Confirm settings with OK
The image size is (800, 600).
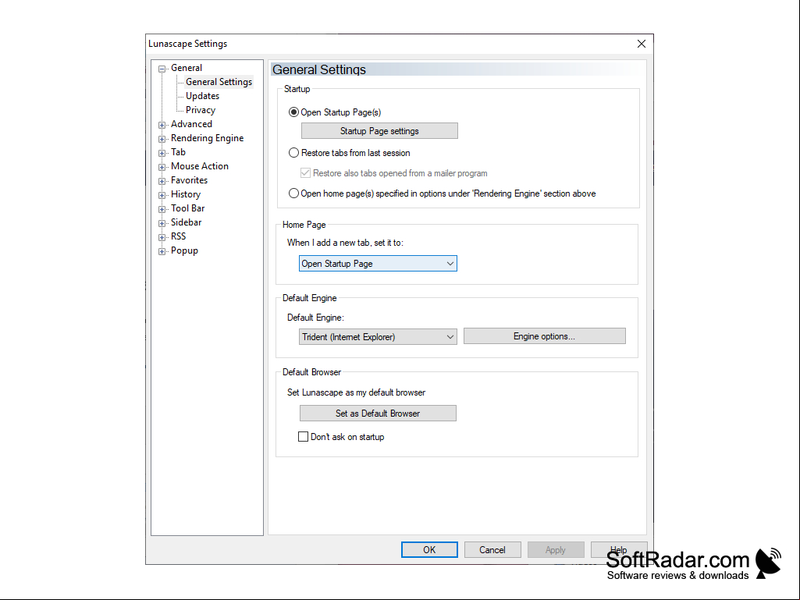[x=429, y=550]
